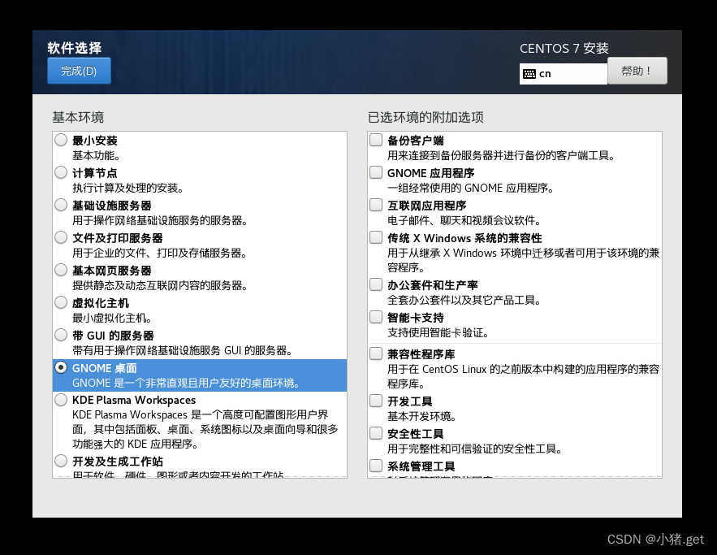Click text 用于企业的文件、打印及存储服务器。
The image size is (717, 555).
160,253
